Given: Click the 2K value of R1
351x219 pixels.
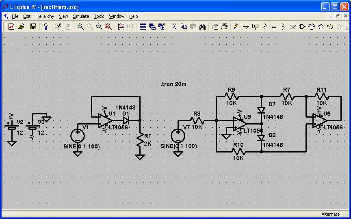Looking at the screenshot, I should pos(148,144).
